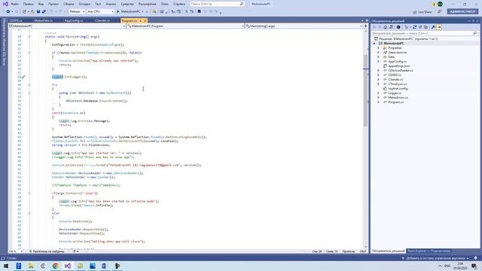Switch to the MeteoData.cs tab
Viewport: 482px width, 271px height.
click(44, 20)
